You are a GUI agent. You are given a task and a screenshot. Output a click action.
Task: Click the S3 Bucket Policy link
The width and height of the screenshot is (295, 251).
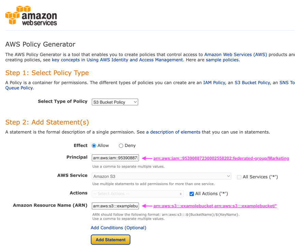pos(253,83)
